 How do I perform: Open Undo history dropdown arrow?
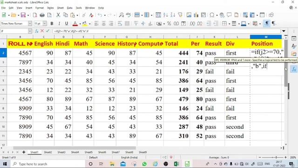pyautogui.click(x=104, y=15)
